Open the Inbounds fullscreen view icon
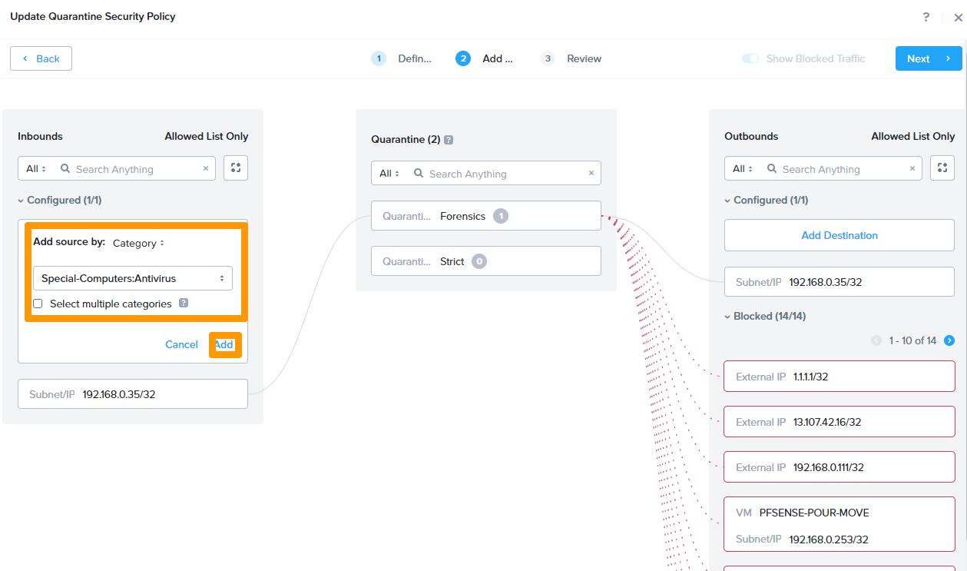Viewport: 967px width, 571px height. (235, 168)
